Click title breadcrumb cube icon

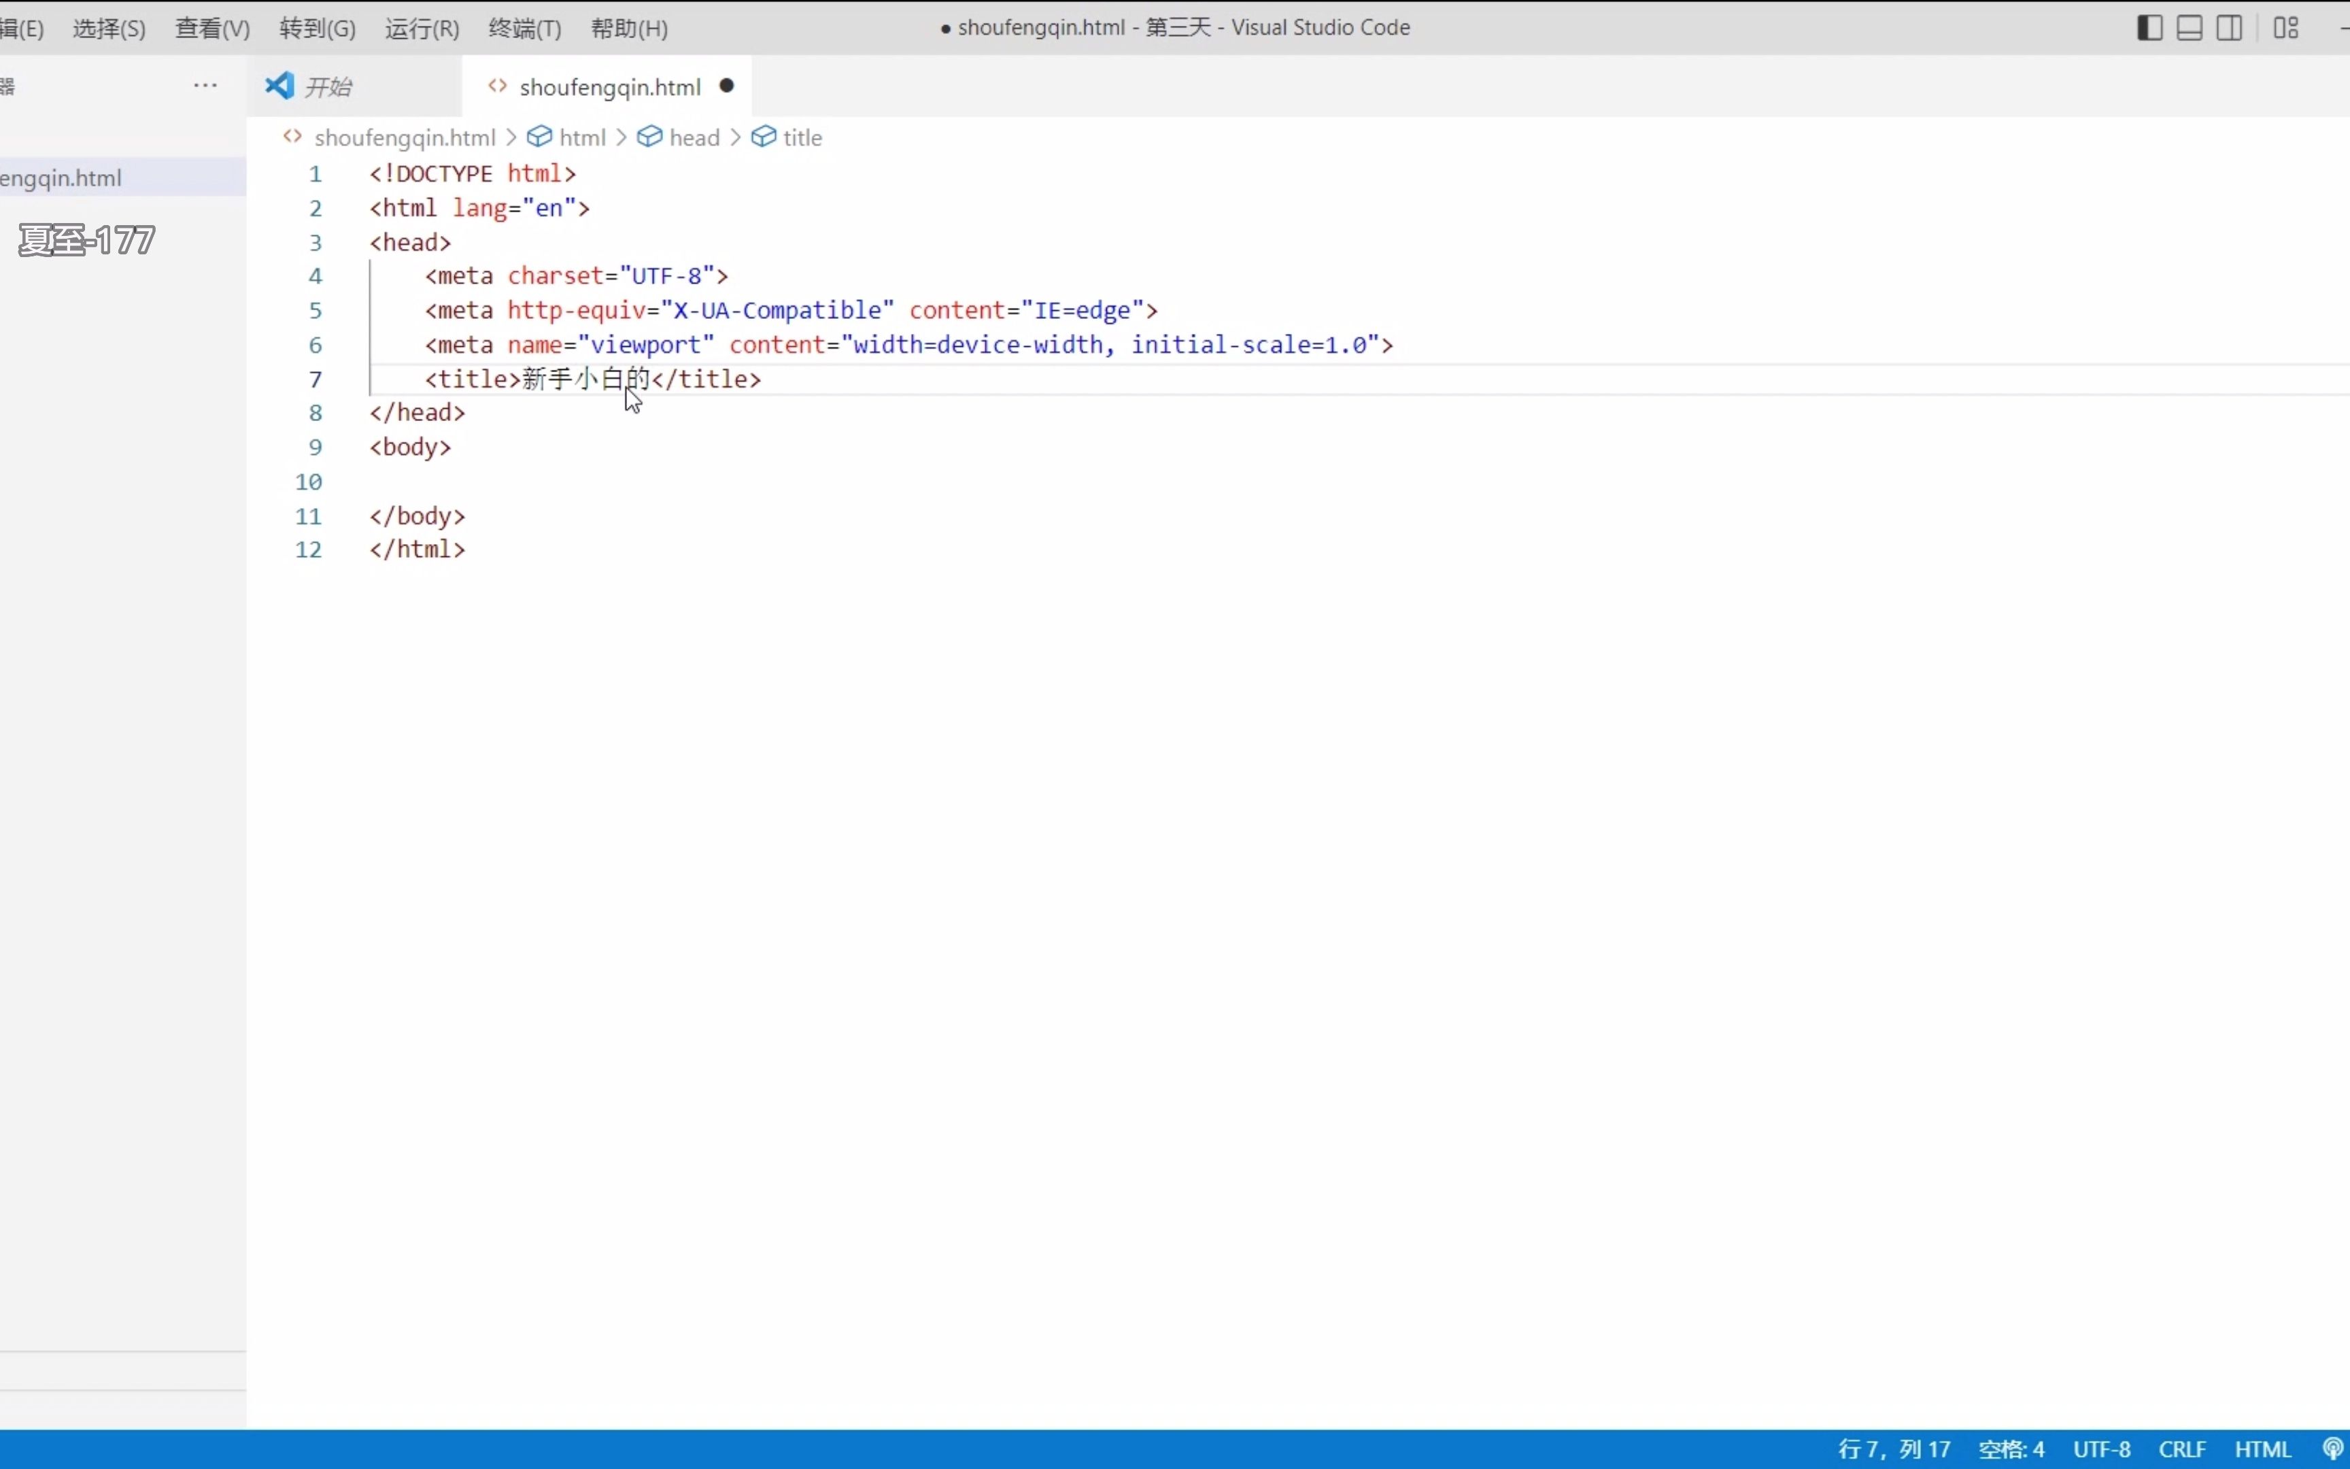[764, 137]
